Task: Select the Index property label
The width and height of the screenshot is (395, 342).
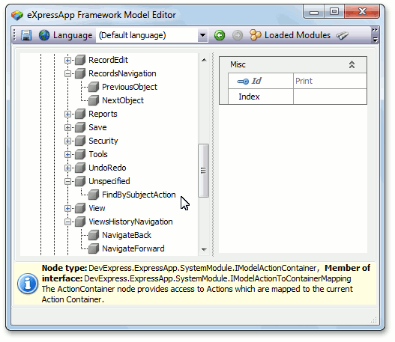Action: [249, 97]
